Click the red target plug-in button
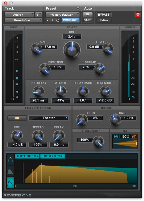The height and width of the screenshot is (201, 144). click(138, 14)
